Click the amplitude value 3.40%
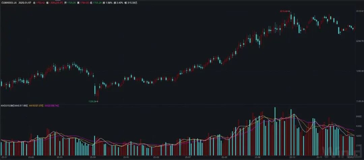364x160 pixels. tap(120, 3)
